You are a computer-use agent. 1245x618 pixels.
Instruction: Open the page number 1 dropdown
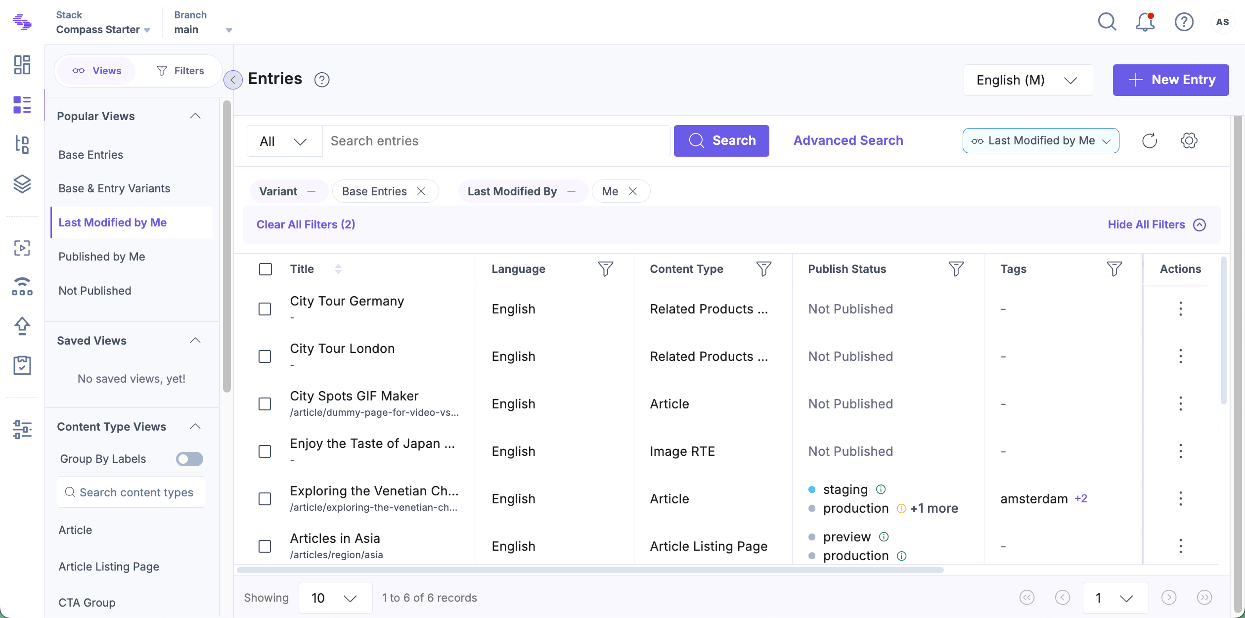click(1115, 598)
